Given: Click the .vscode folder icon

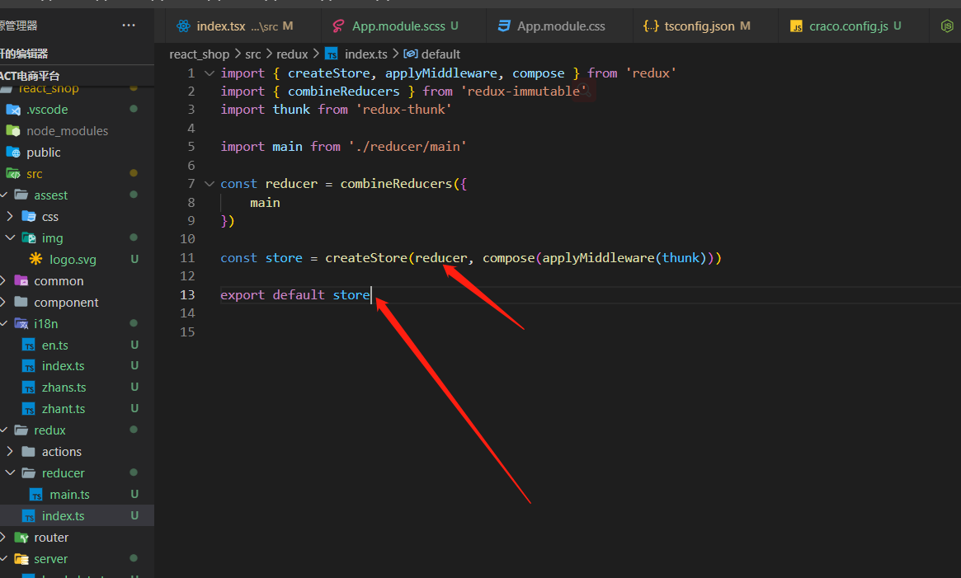Looking at the screenshot, I should pos(13,110).
